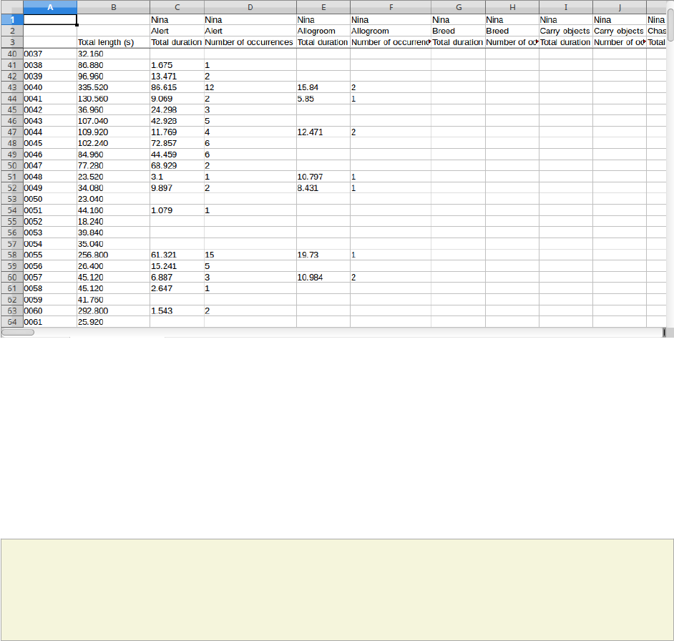Click cell value 5.85
The image size is (674, 641).
[323, 99]
